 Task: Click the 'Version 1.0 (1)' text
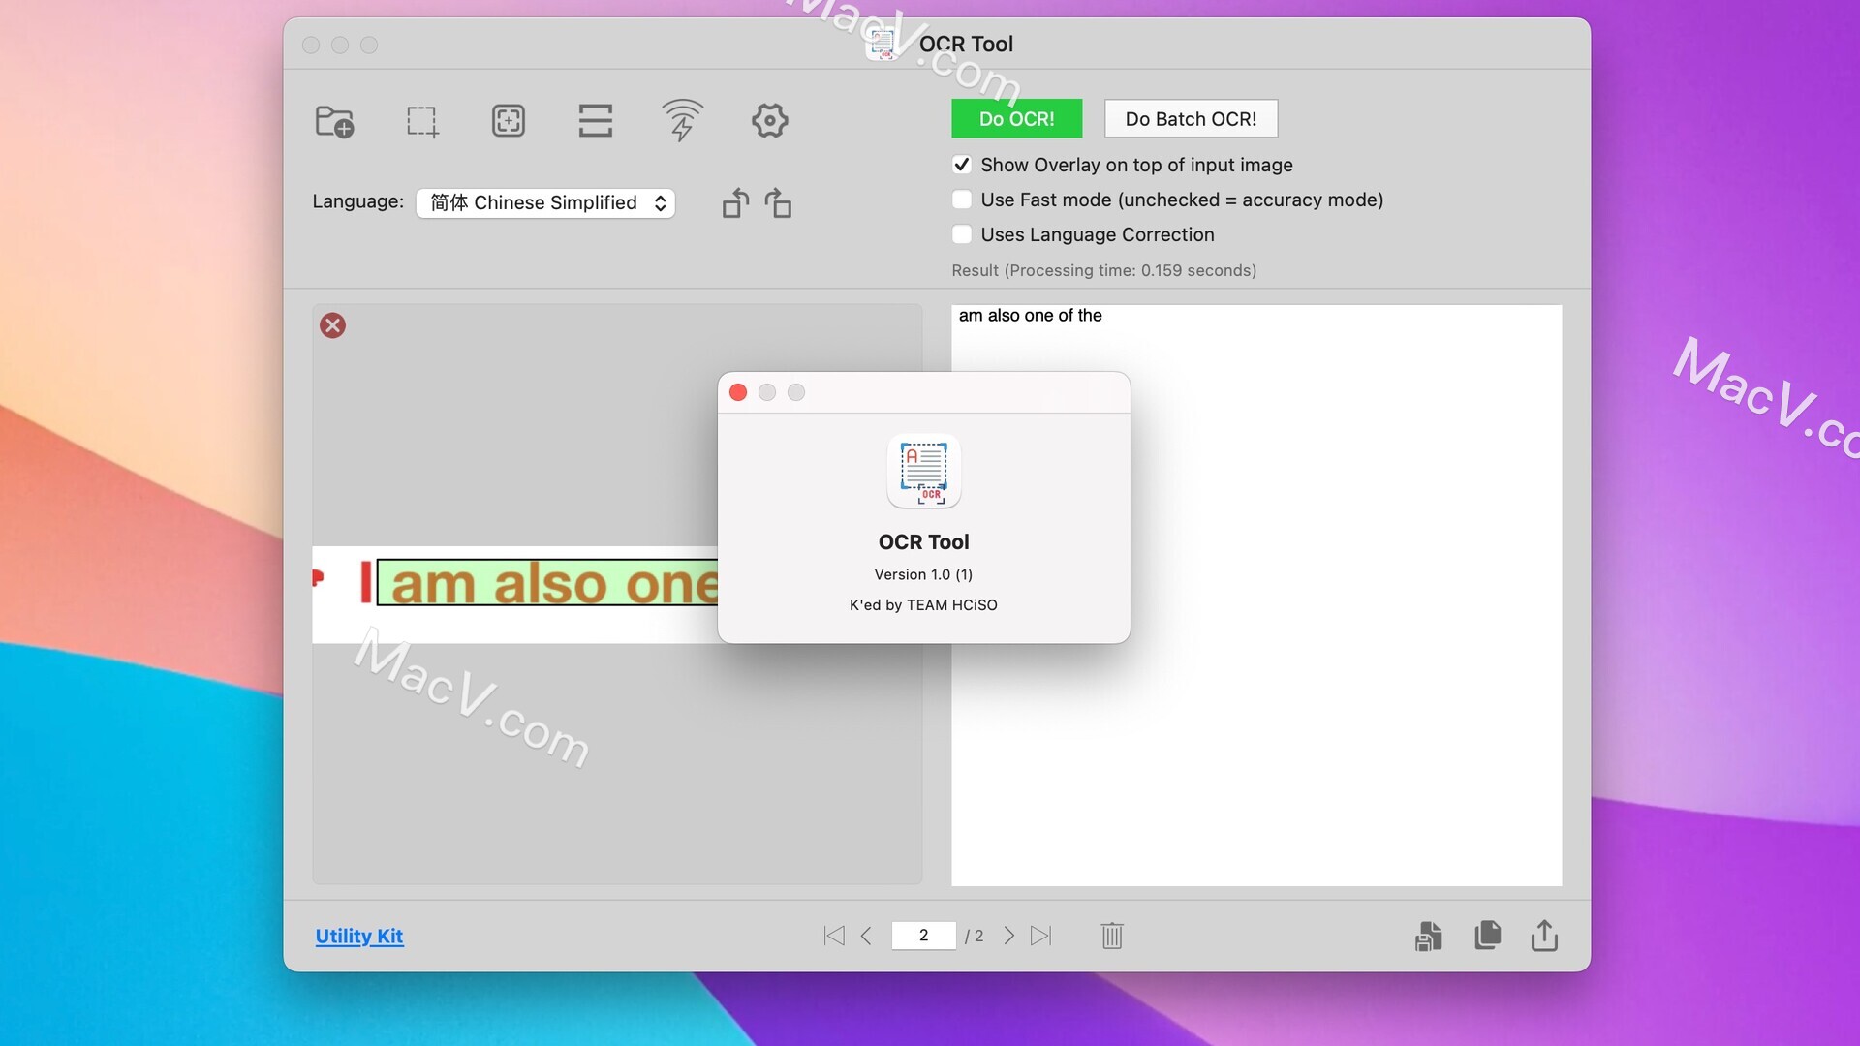point(923,574)
